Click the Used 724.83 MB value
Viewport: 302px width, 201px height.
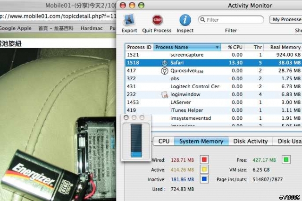182,189
